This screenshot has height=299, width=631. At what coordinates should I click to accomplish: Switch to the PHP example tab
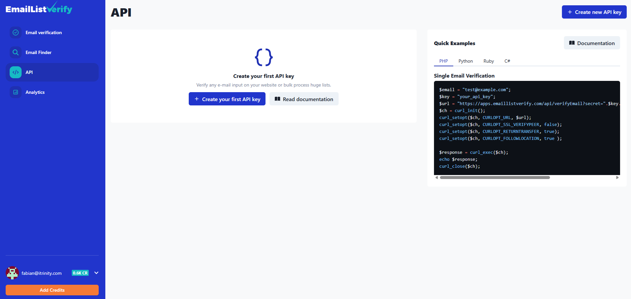[x=444, y=61]
